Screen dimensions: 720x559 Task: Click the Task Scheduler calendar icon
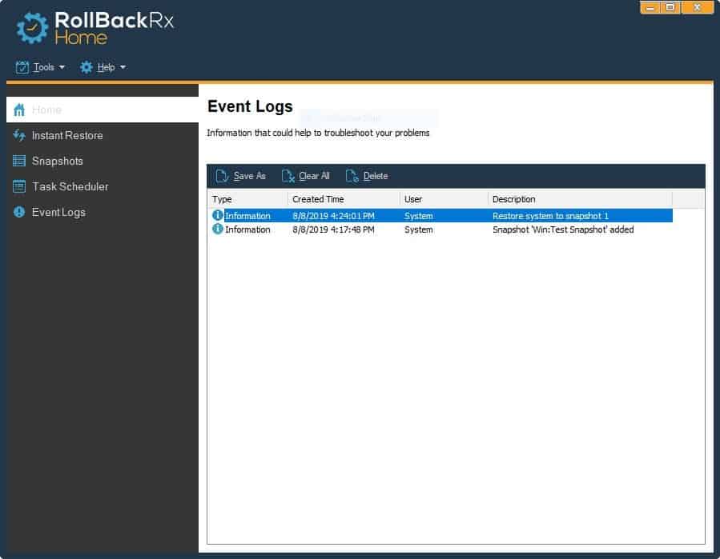pos(19,186)
